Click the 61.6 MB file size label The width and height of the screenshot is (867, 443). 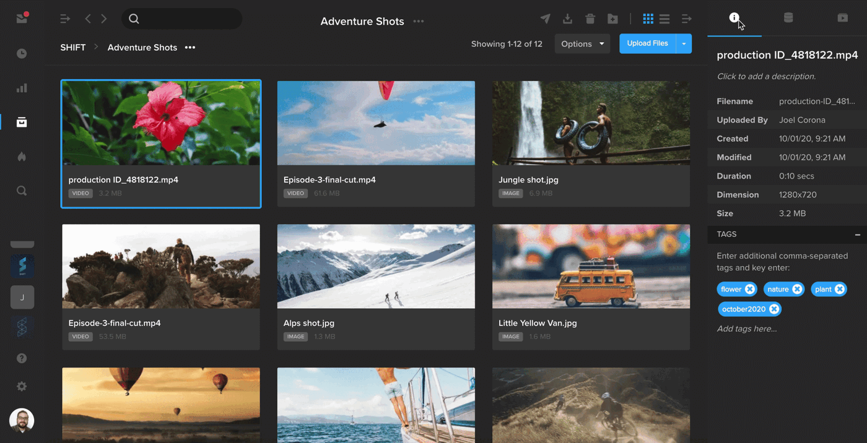(x=326, y=193)
